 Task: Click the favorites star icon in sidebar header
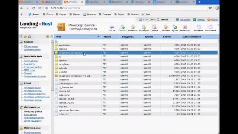click(25, 36)
